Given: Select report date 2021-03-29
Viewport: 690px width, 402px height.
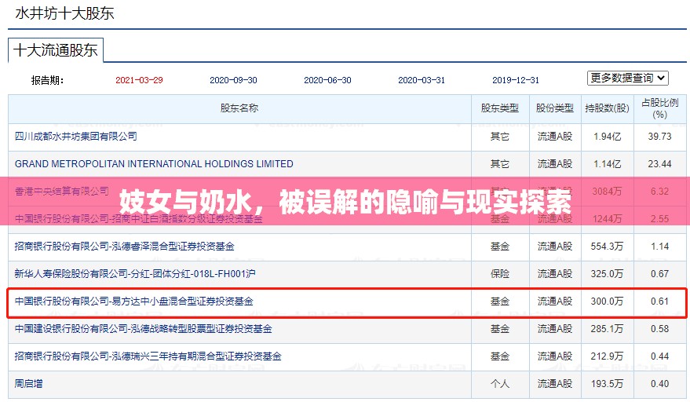Looking at the screenshot, I should point(139,80).
